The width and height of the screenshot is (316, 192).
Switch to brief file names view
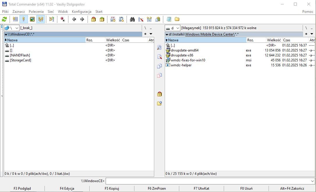(15, 19)
